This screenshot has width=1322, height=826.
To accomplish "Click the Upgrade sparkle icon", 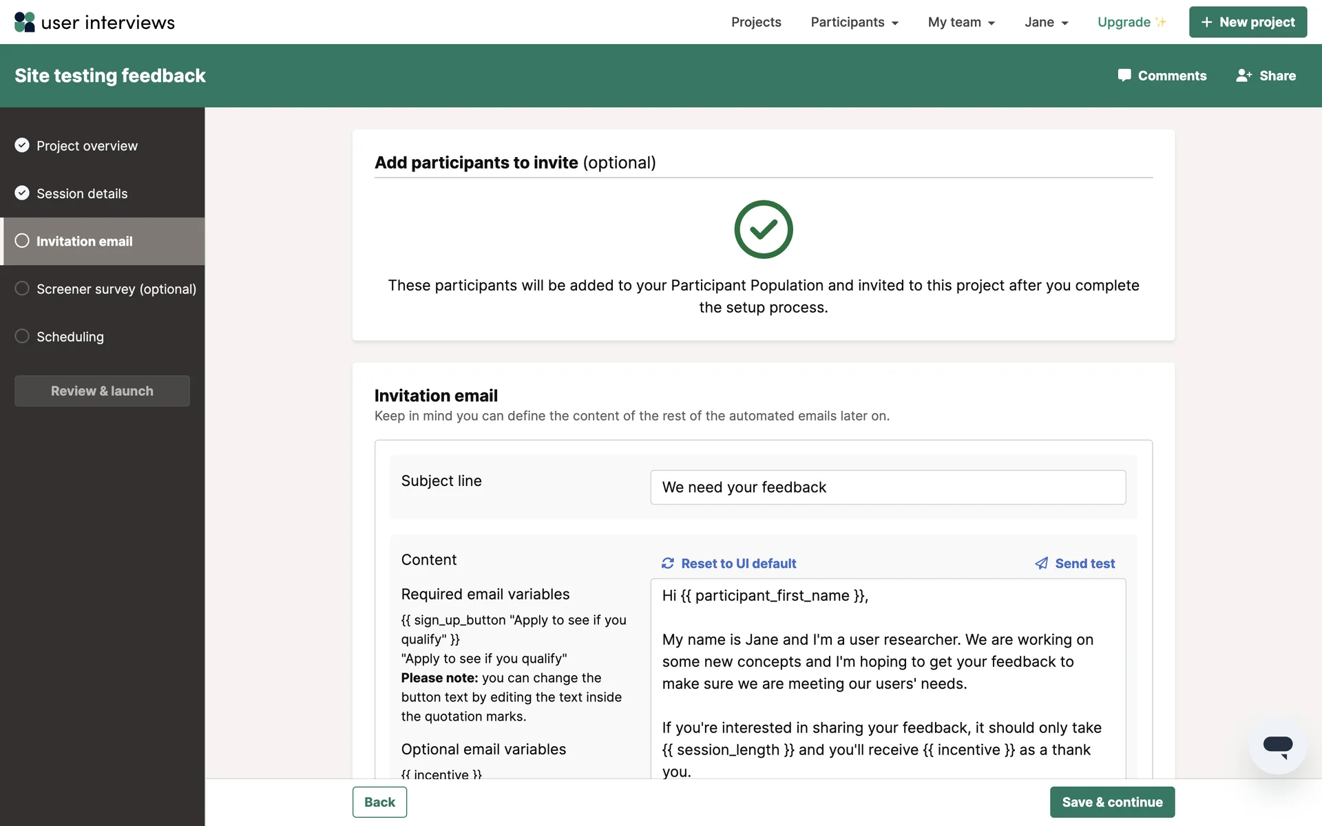I will (x=1161, y=22).
